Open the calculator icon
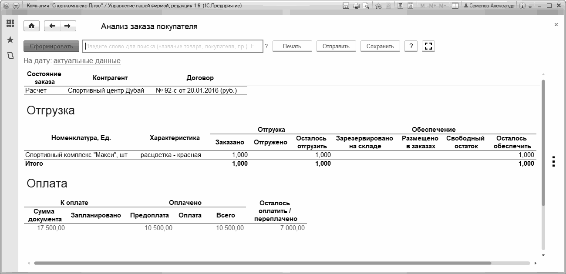The height and width of the screenshot is (274, 566). point(400,6)
